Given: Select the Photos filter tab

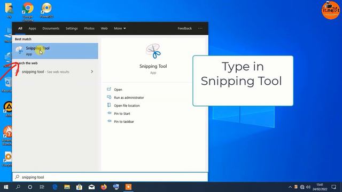Looking at the screenshot, I should 89,28.
